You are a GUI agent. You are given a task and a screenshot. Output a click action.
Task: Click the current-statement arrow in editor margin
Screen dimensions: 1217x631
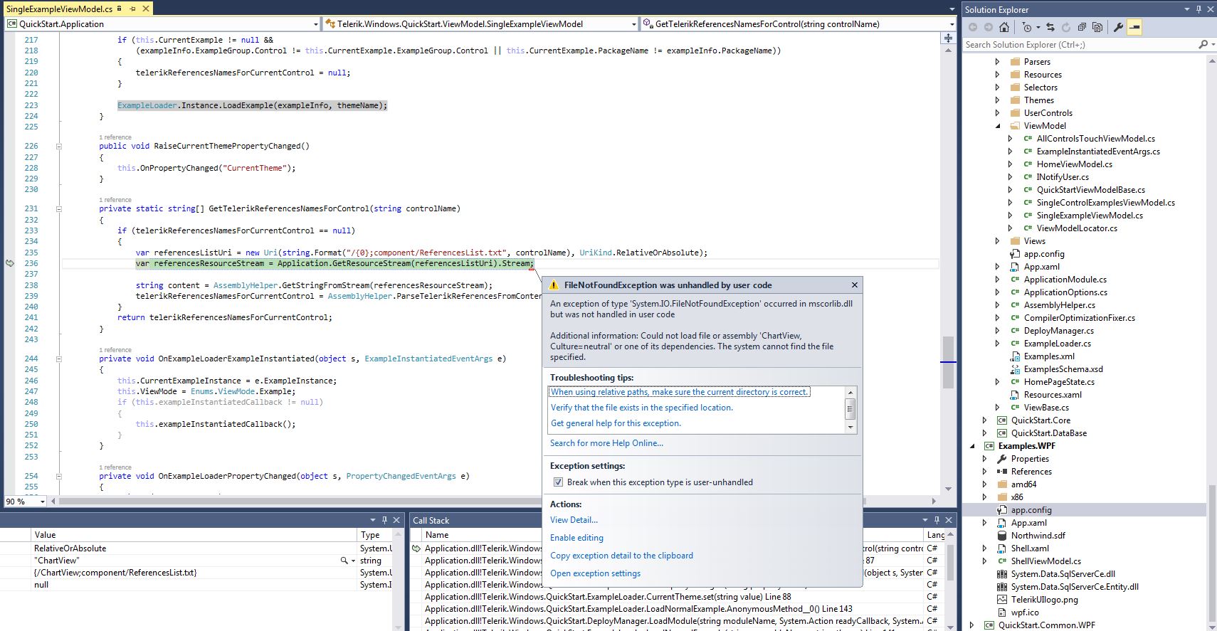10,263
